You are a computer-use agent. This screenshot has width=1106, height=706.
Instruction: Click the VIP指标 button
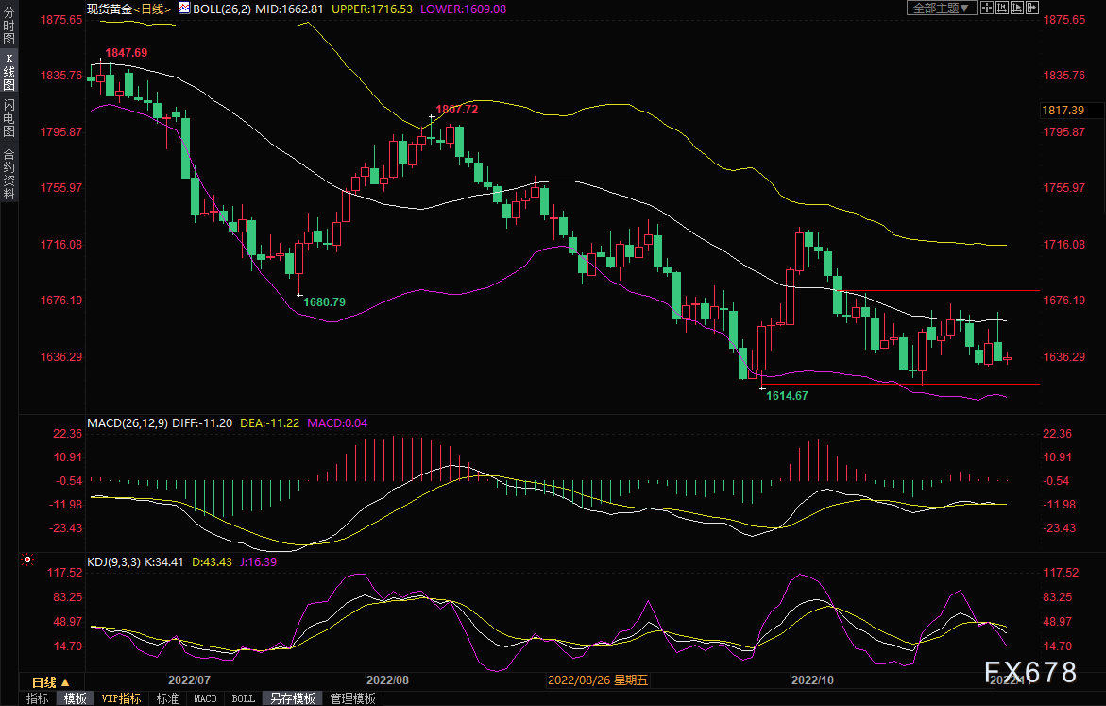click(121, 698)
